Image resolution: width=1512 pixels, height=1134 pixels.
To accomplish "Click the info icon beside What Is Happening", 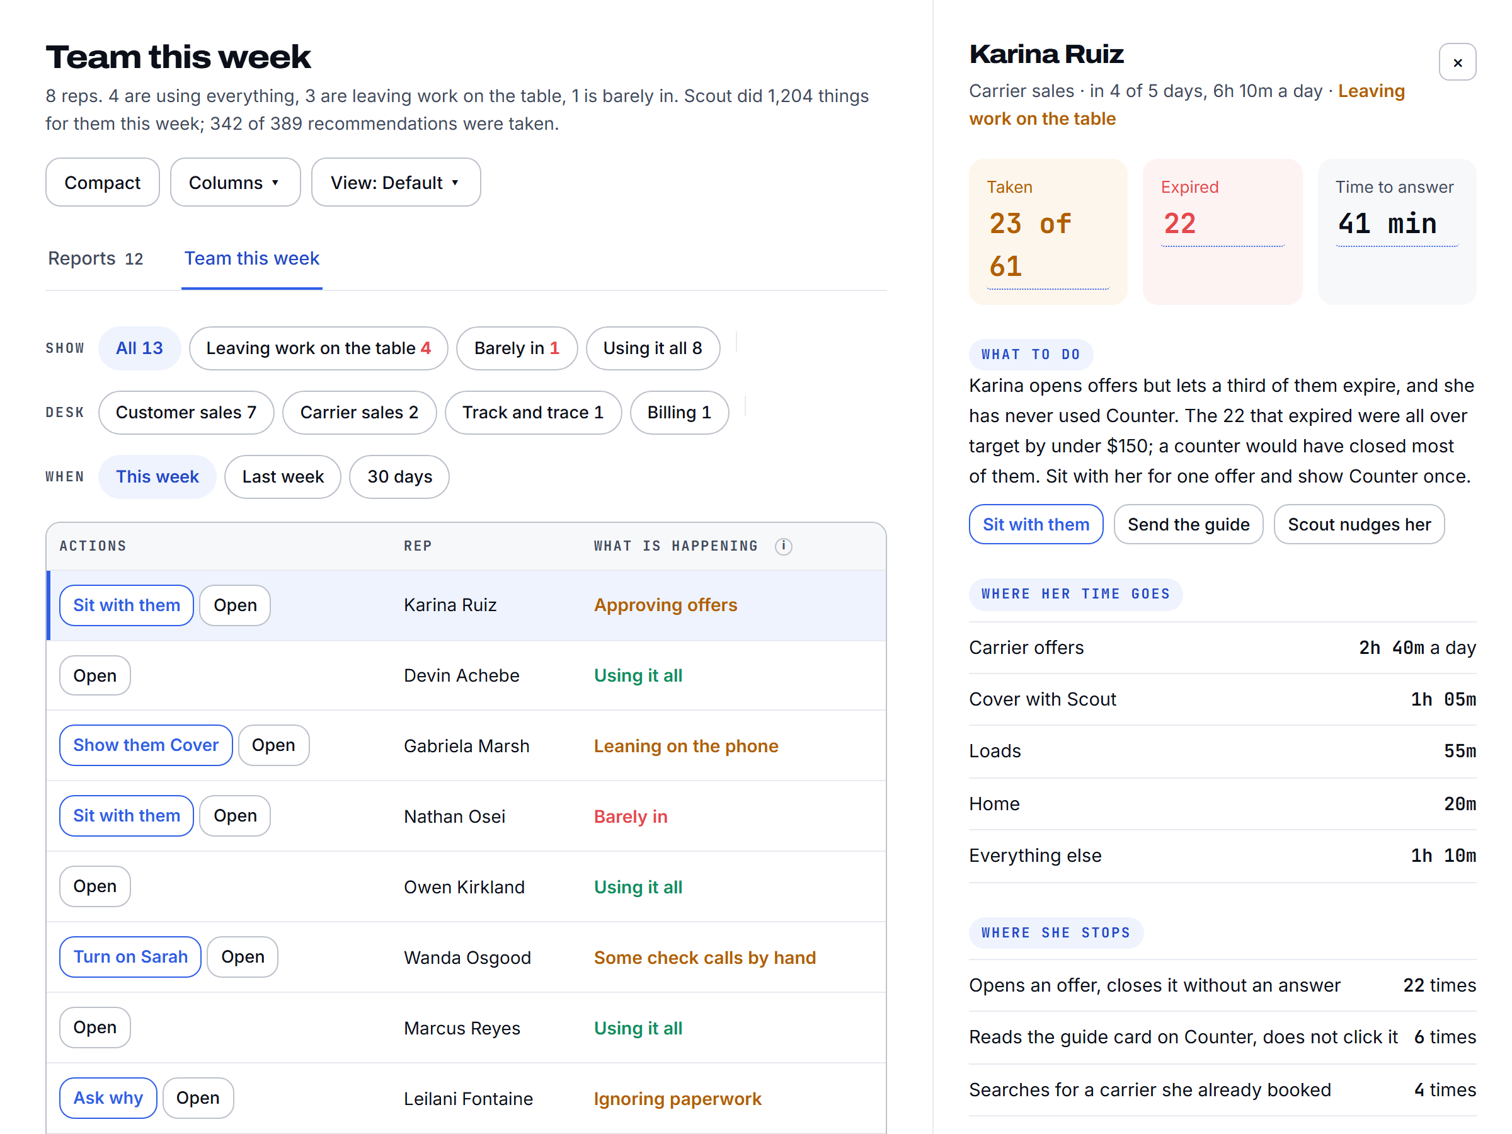I will click(x=783, y=546).
